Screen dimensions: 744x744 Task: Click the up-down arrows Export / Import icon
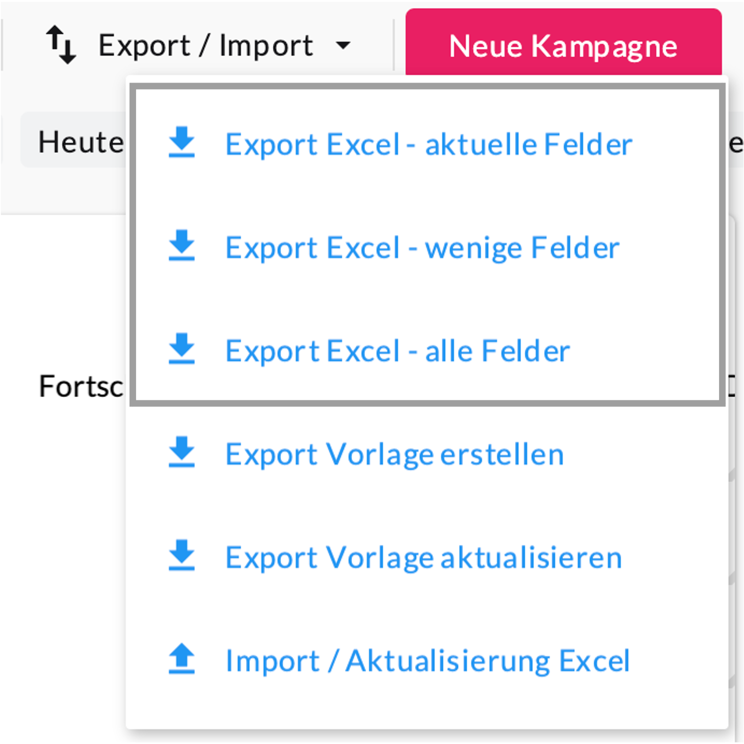click(x=61, y=45)
